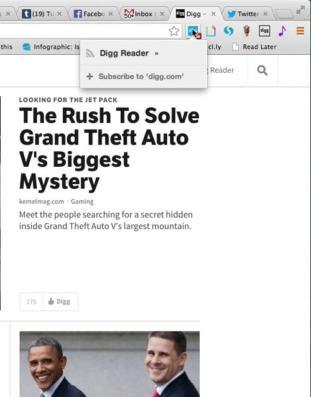
Task: Open the colorful square bracket extension icon
Action: click(x=211, y=31)
